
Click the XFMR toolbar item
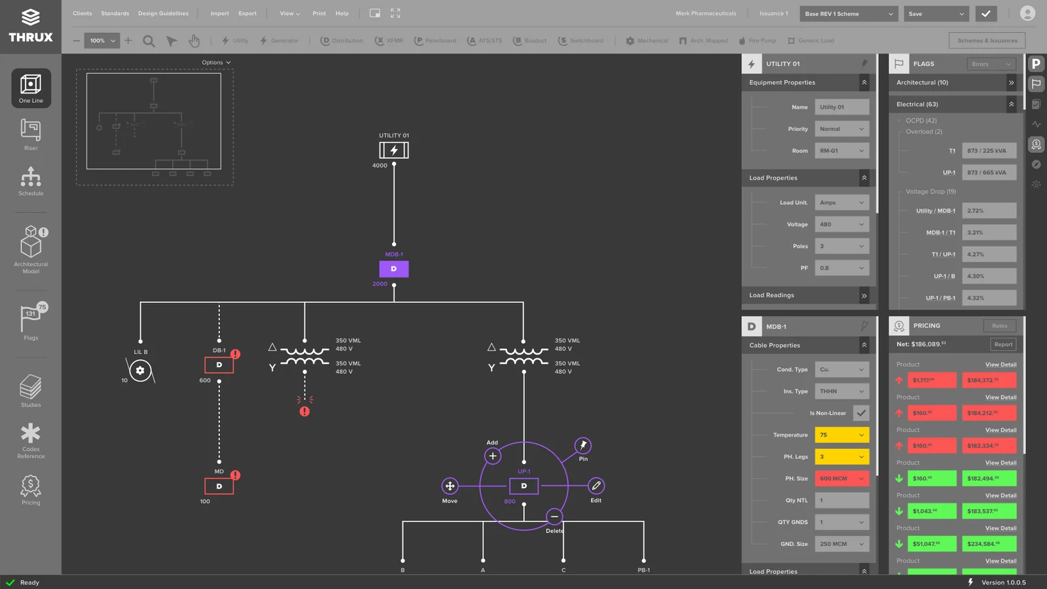click(389, 41)
